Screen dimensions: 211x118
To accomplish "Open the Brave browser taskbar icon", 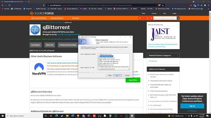I will click(x=78, y=116).
